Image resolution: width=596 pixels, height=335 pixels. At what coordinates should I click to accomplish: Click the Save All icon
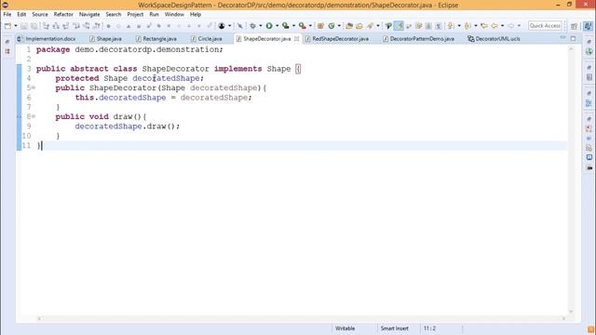tap(34, 26)
